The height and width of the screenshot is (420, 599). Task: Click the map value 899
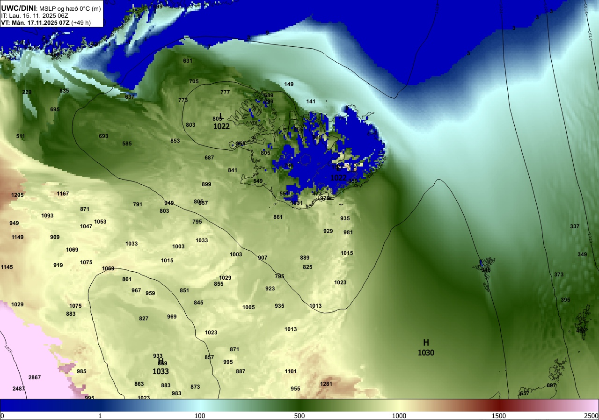point(206,184)
